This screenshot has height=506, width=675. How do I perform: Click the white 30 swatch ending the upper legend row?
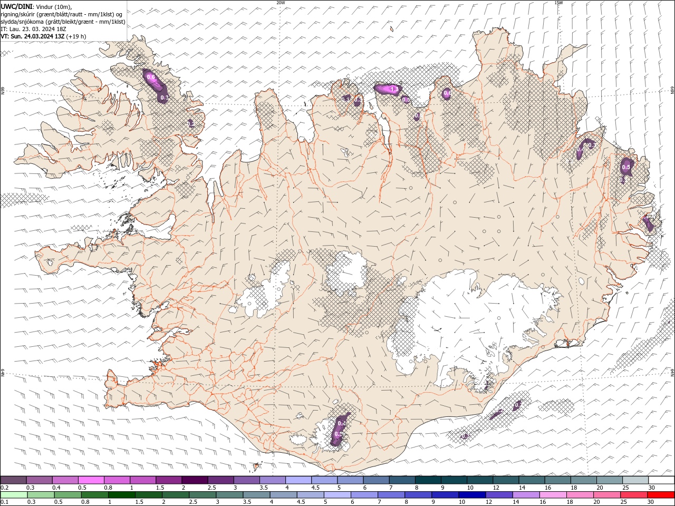click(661, 480)
